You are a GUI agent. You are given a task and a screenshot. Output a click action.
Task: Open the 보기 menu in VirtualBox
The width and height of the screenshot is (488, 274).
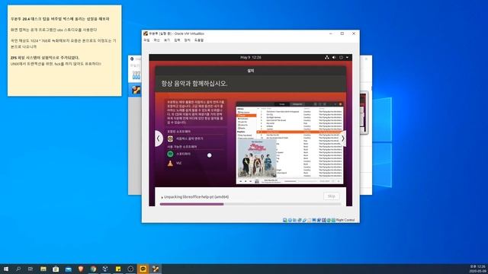coord(167,40)
